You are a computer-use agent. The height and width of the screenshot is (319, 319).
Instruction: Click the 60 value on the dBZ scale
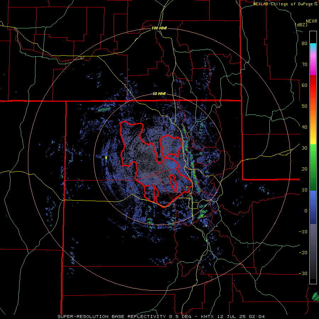pyautogui.click(x=304, y=85)
